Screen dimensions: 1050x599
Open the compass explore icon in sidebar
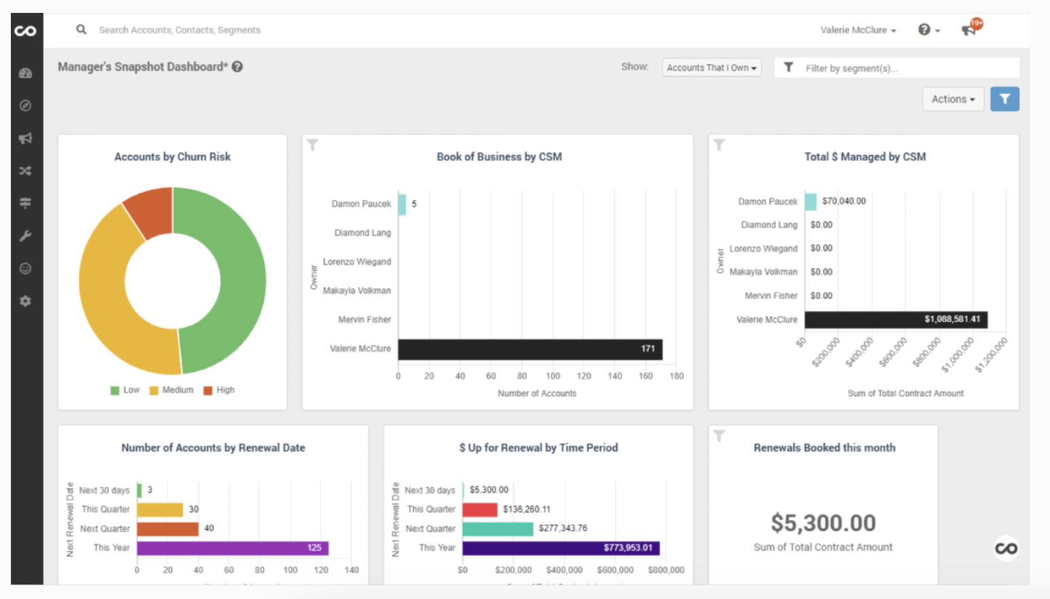pos(26,105)
